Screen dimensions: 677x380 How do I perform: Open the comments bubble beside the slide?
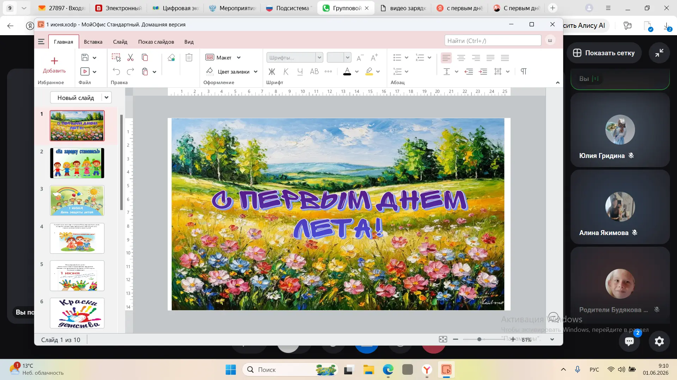tap(554, 317)
